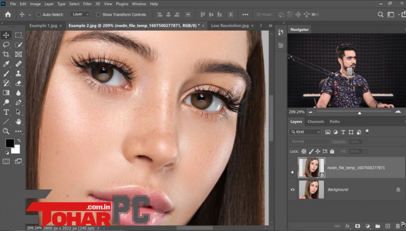Select the Move tool in the toolbox

pyautogui.click(x=6, y=35)
